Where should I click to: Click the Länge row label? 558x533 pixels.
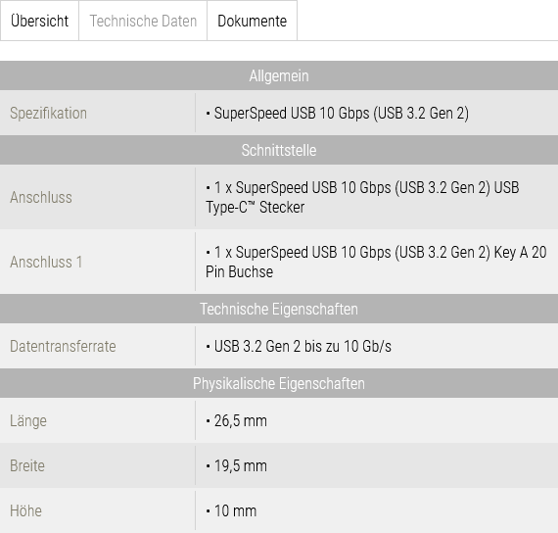point(28,420)
